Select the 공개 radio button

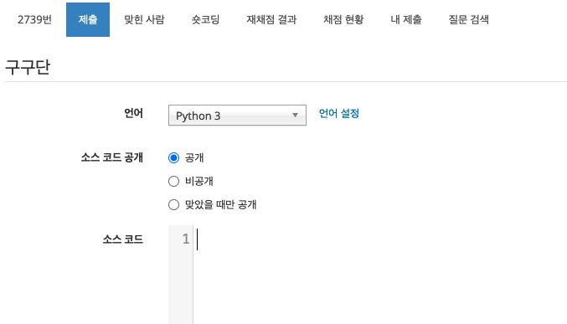pos(173,158)
